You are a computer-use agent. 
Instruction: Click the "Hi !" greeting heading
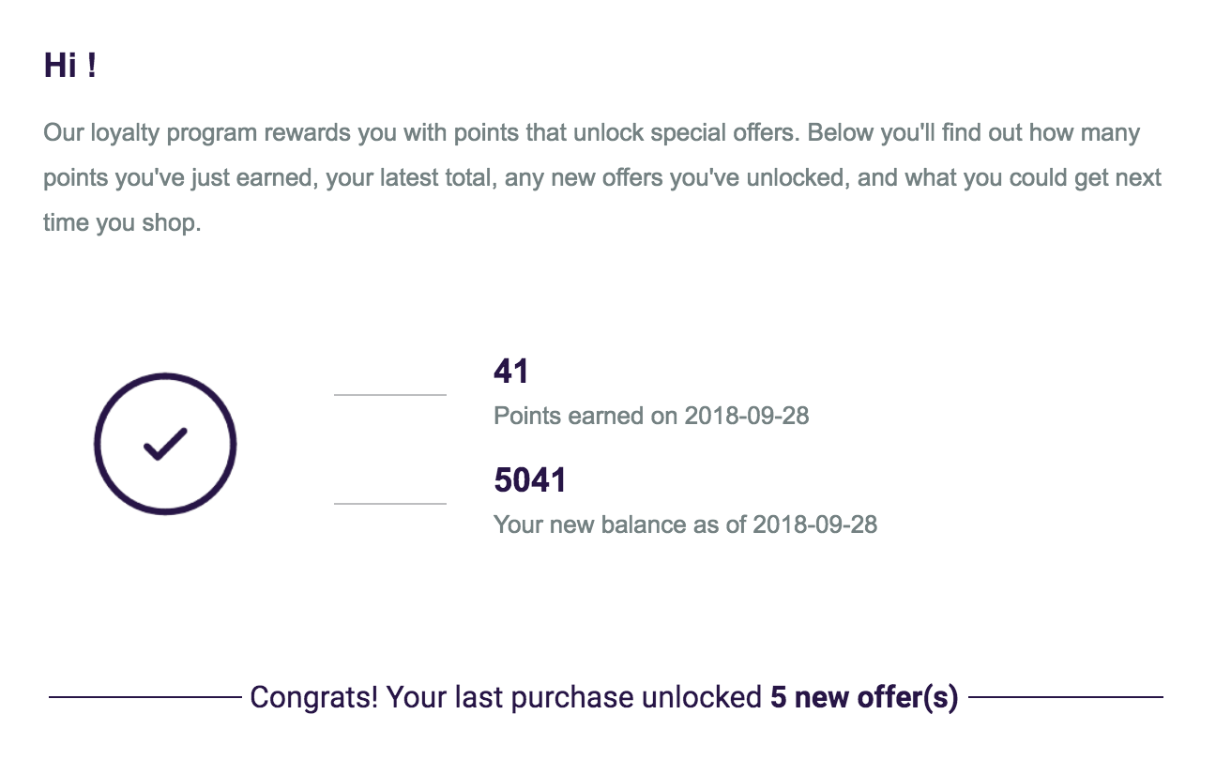point(69,67)
